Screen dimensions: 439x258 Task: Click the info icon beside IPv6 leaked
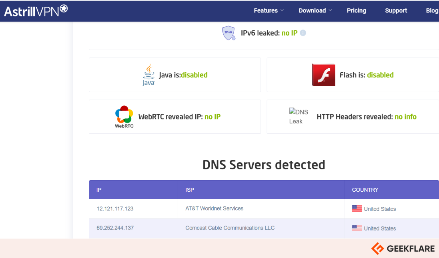(303, 33)
